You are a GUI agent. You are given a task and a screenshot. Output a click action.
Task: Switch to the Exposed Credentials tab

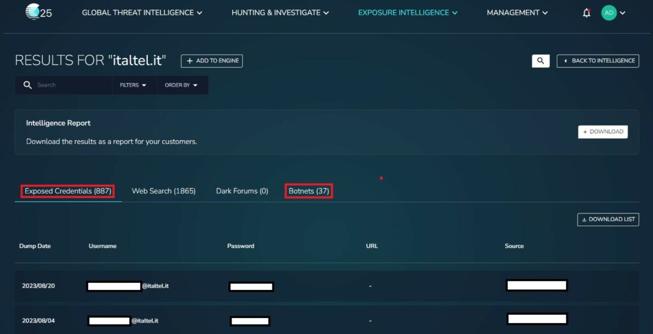(x=68, y=191)
